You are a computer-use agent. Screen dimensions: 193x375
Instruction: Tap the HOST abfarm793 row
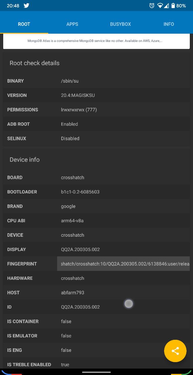[x=96, y=292]
